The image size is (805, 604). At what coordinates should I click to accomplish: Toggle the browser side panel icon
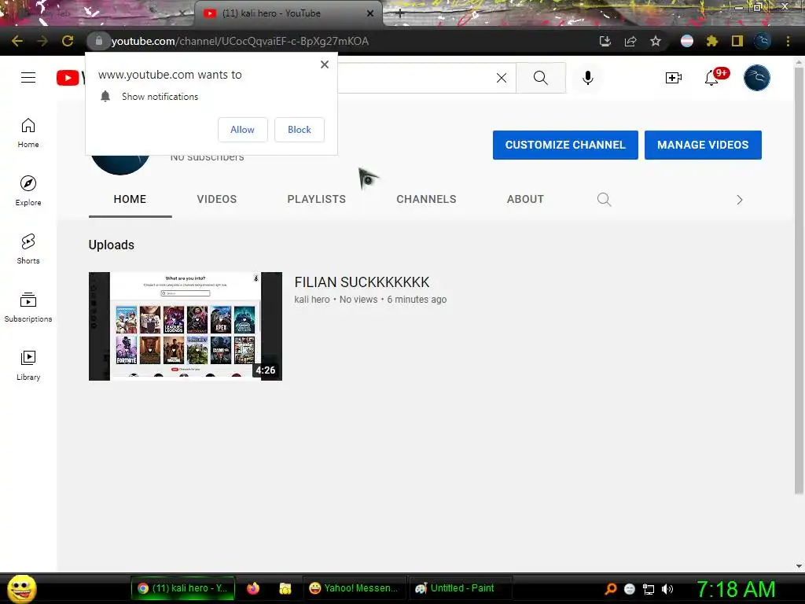[737, 41]
